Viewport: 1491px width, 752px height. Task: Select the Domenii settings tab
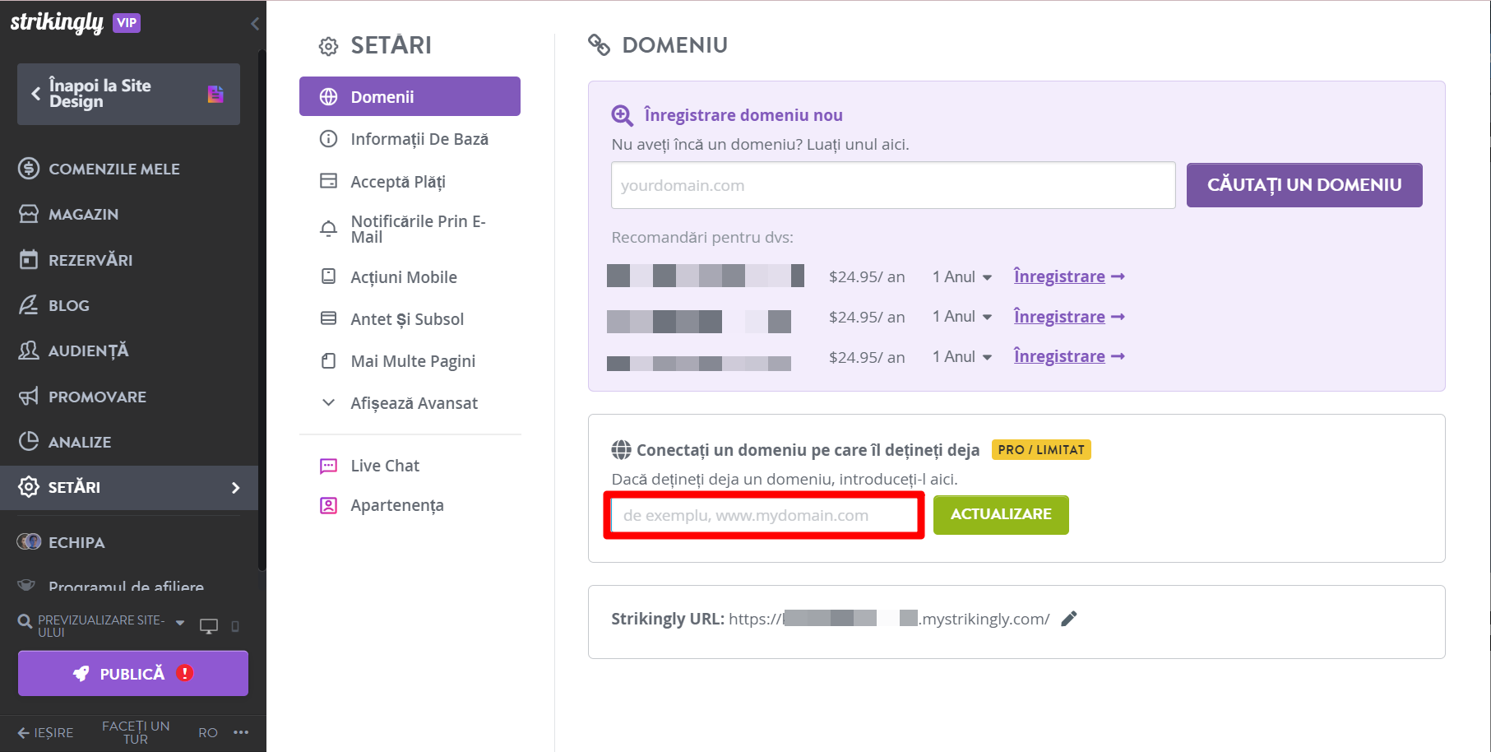tap(410, 96)
